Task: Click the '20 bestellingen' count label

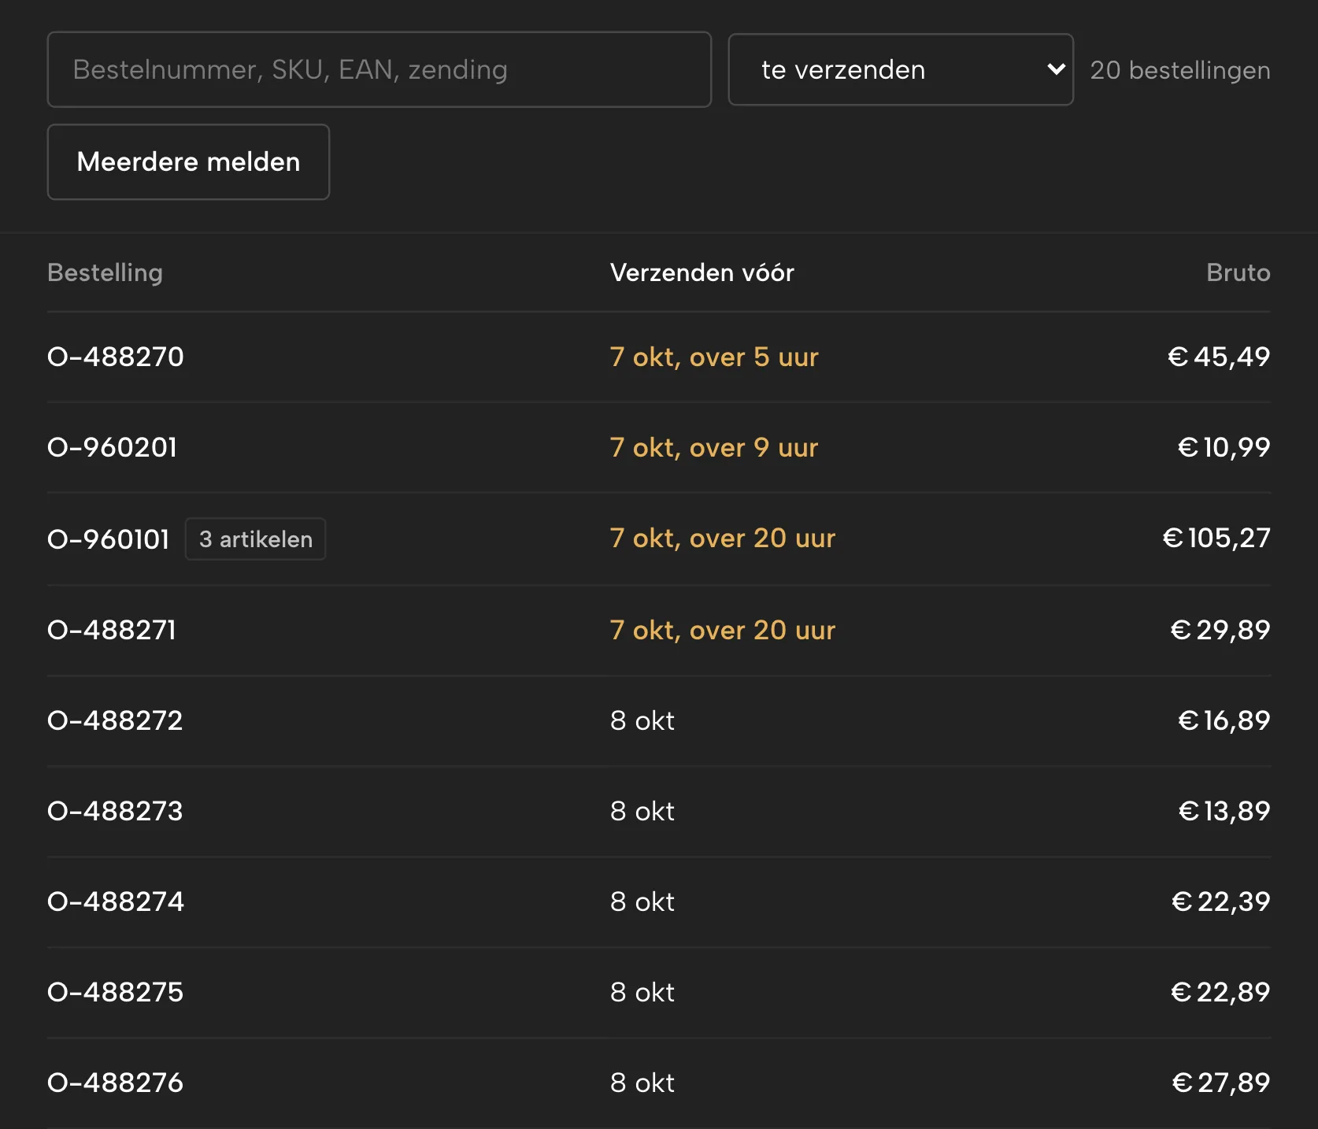Action: 1180,70
